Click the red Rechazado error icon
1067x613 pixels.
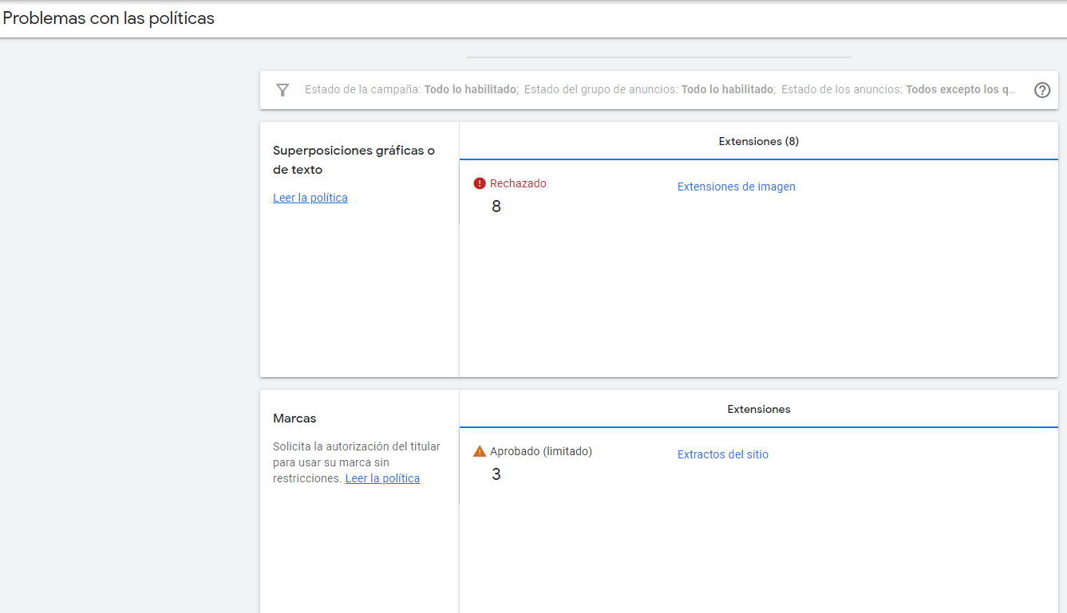480,183
